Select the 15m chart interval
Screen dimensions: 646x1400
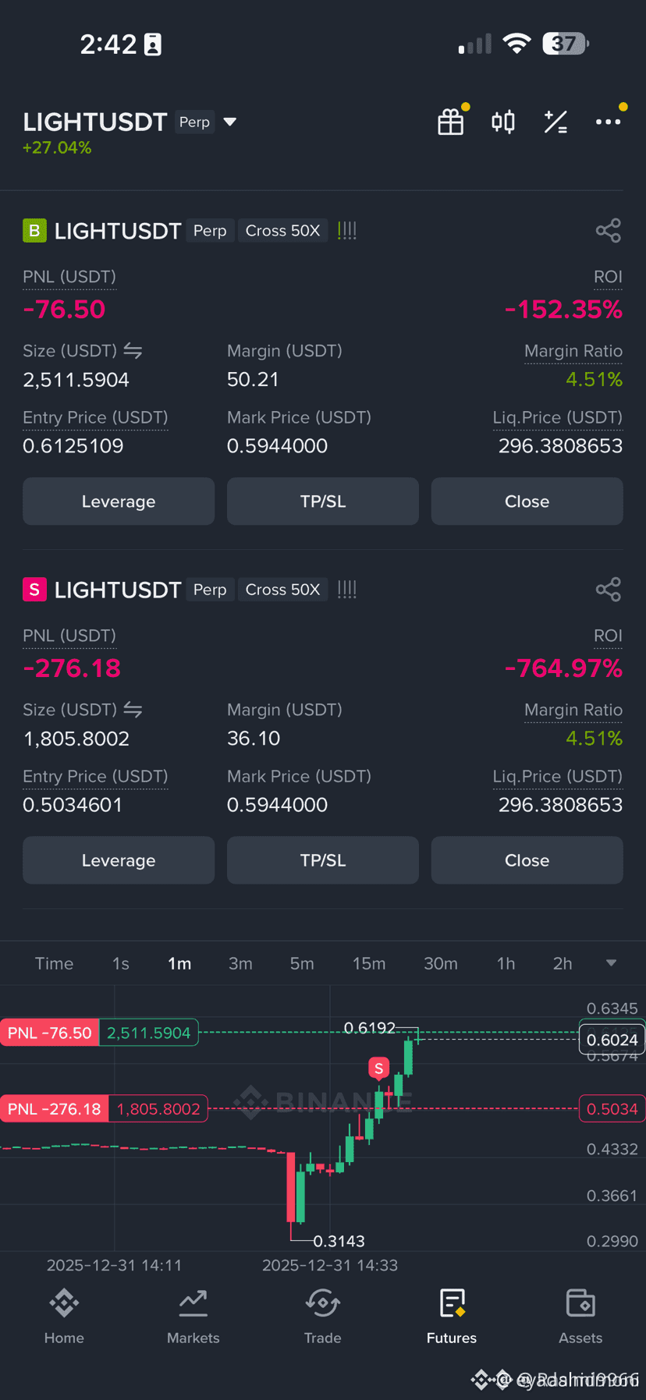[x=369, y=963]
